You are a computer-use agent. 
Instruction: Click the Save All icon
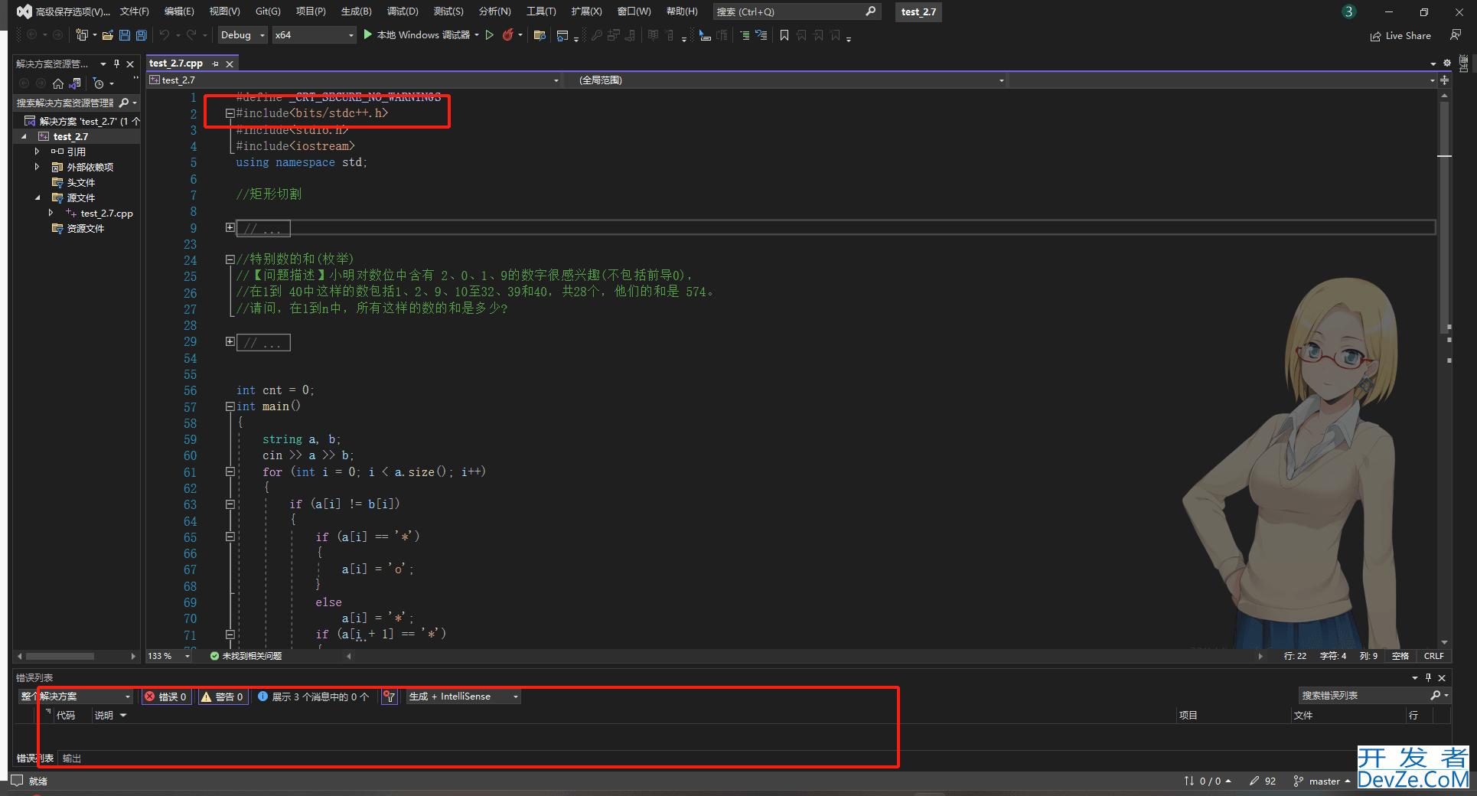point(142,35)
